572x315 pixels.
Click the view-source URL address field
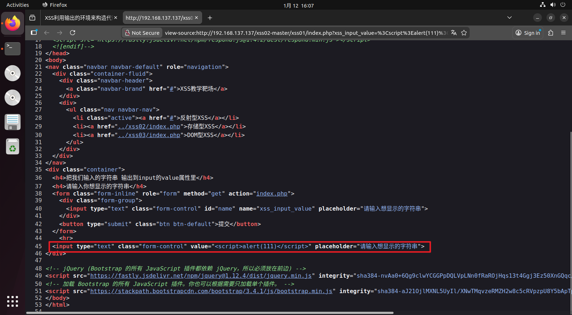tap(306, 33)
